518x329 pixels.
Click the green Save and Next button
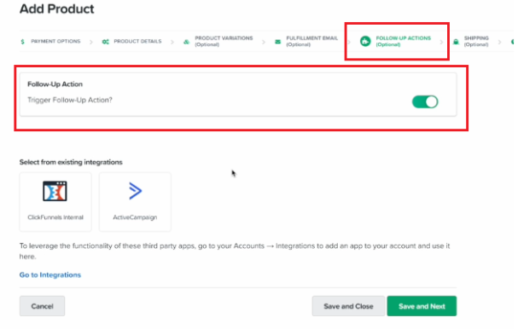click(422, 306)
